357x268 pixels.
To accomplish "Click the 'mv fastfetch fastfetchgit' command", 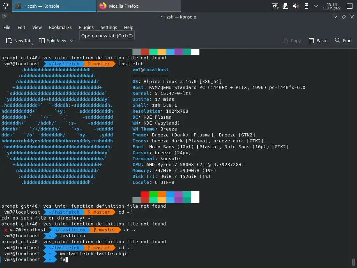I will [x=95, y=253].
